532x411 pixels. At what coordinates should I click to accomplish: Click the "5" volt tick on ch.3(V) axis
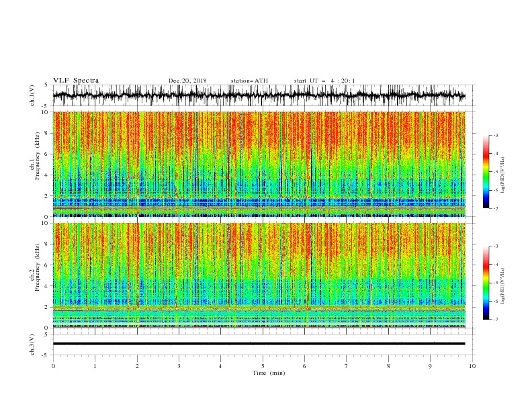tap(46, 334)
